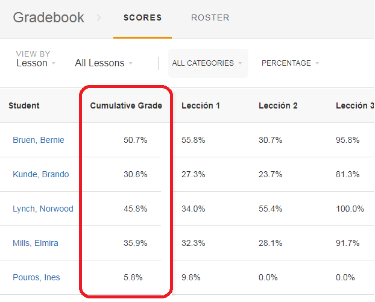The image size is (375, 302).
Task: Switch to the SCORES tab
Action: coord(142,17)
